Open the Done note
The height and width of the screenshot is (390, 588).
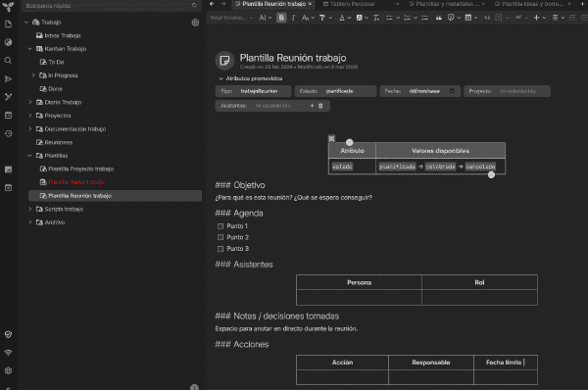pos(55,89)
